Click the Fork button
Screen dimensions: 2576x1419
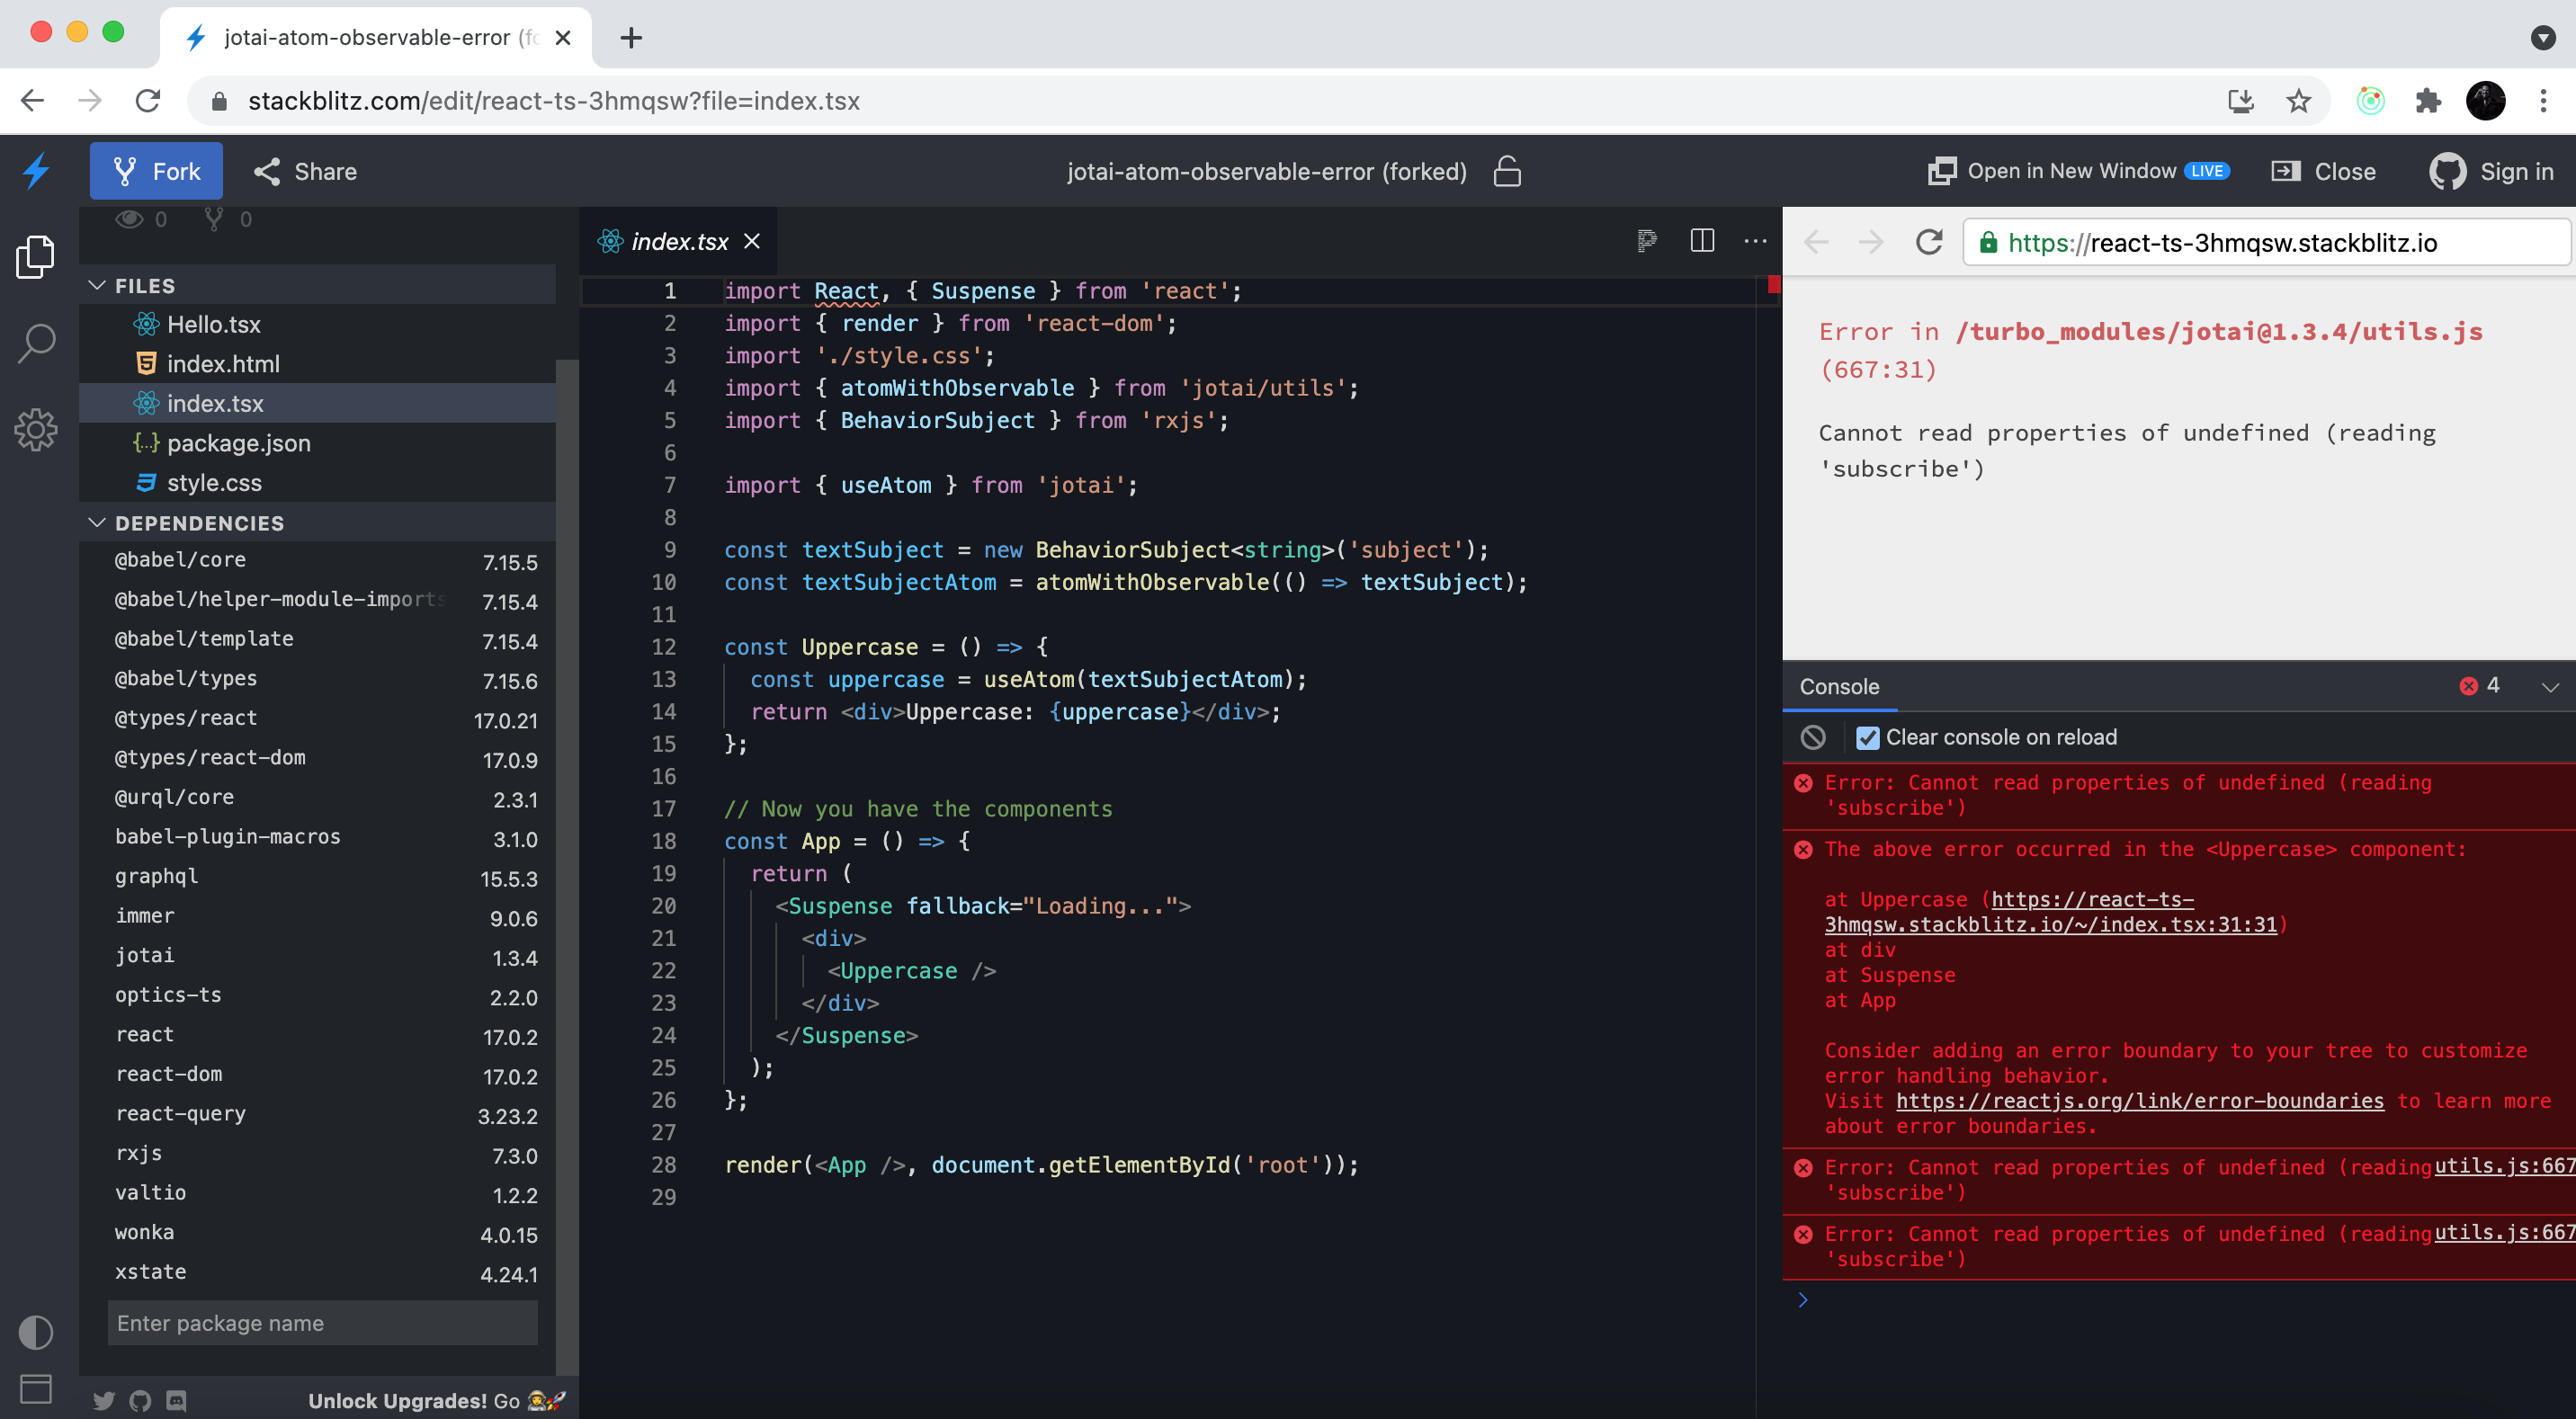click(156, 171)
